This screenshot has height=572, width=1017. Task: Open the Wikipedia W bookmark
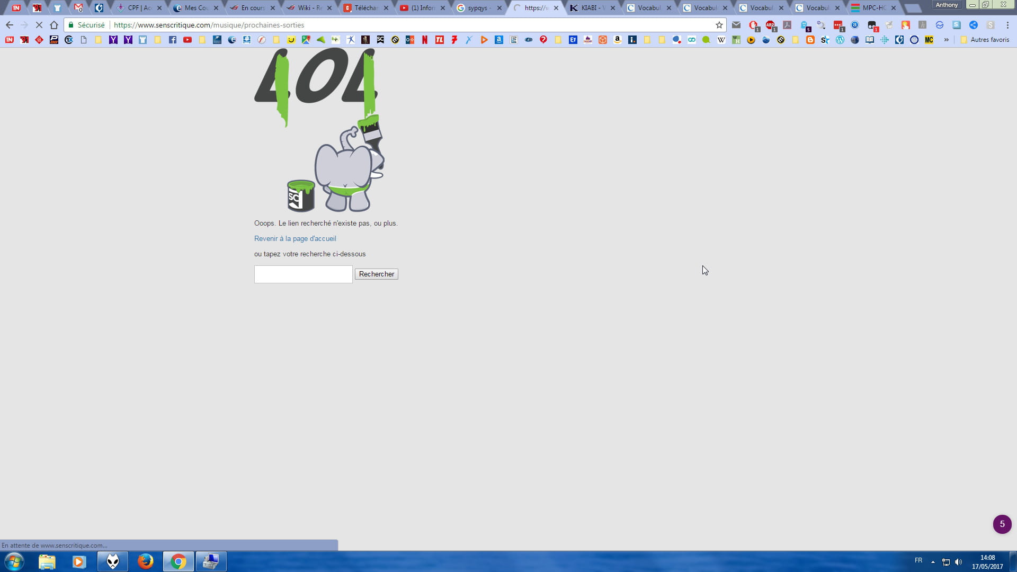coord(721,40)
